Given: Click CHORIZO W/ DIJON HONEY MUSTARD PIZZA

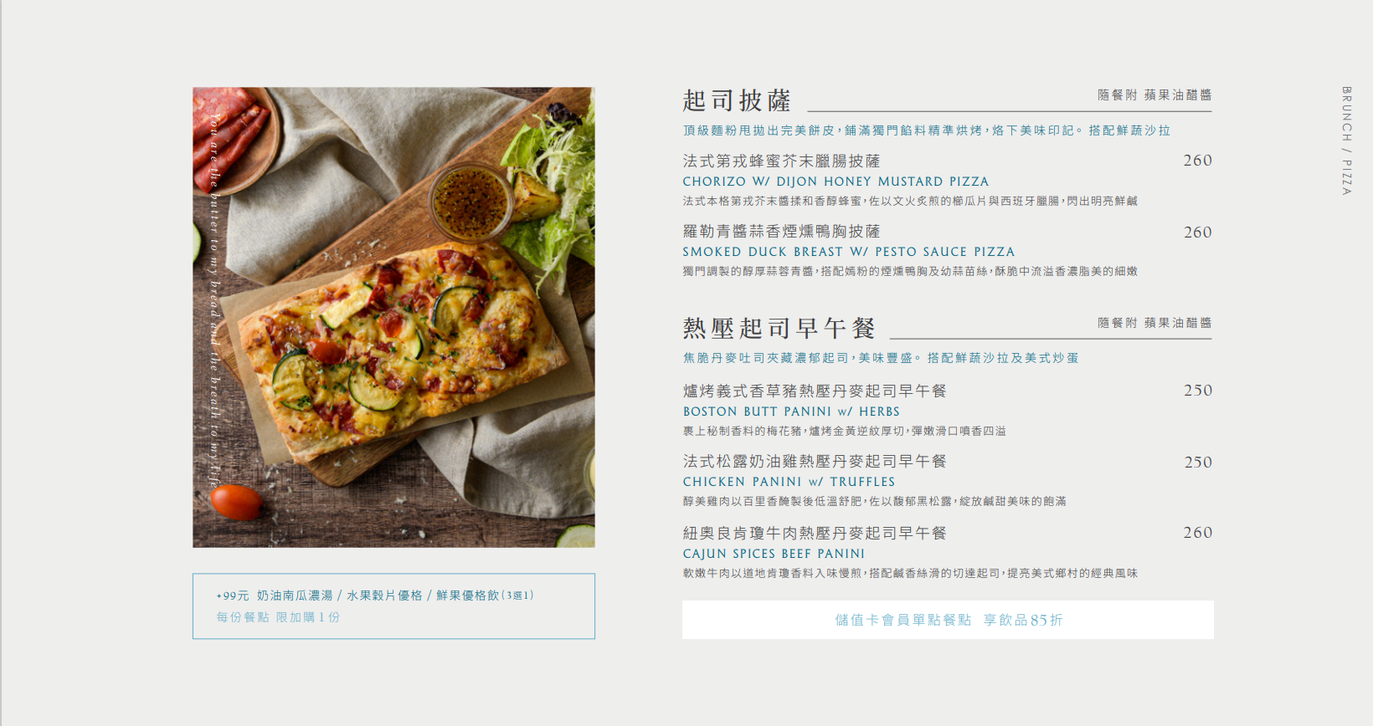Looking at the screenshot, I should click(x=836, y=181).
